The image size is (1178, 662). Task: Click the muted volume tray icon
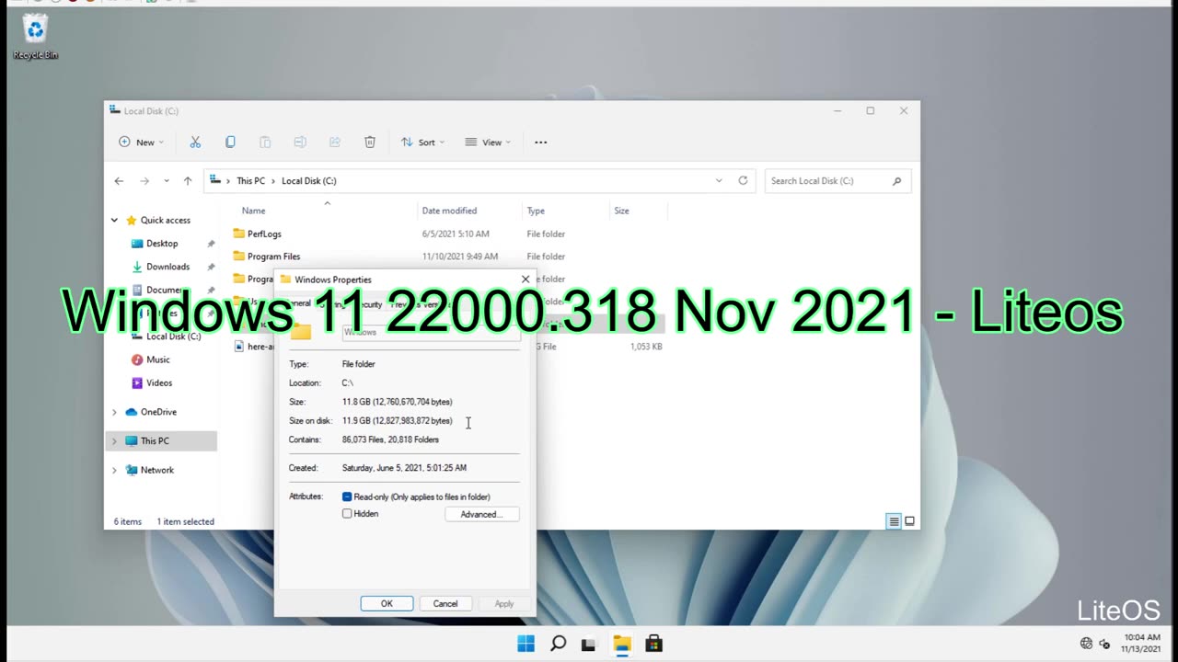click(1104, 644)
